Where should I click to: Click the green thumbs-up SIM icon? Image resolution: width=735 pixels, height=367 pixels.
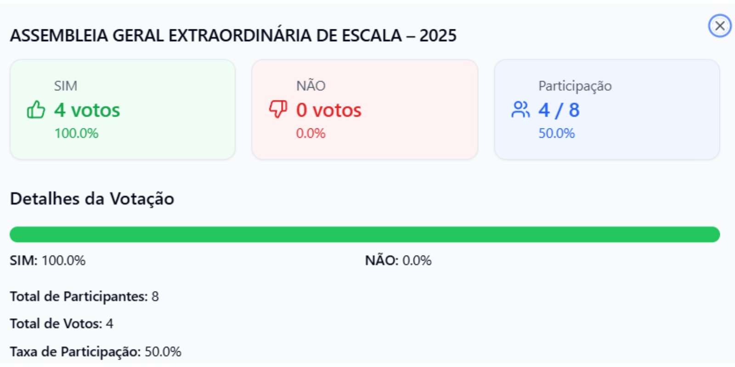point(36,110)
